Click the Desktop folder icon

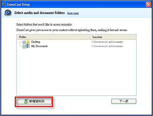coord(28,42)
